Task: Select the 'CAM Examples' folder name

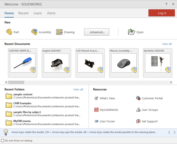Action: pos(22,103)
